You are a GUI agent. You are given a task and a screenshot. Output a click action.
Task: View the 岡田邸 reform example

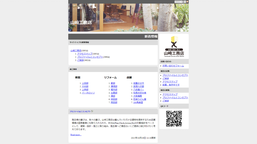point(114,102)
